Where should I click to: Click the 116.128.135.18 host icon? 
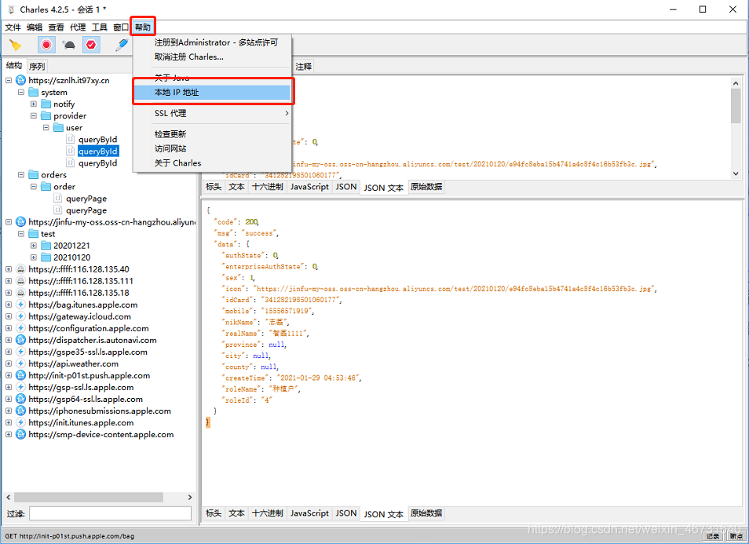[x=20, y=293]
